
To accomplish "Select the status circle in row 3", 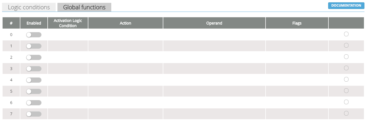I will 346,68.
